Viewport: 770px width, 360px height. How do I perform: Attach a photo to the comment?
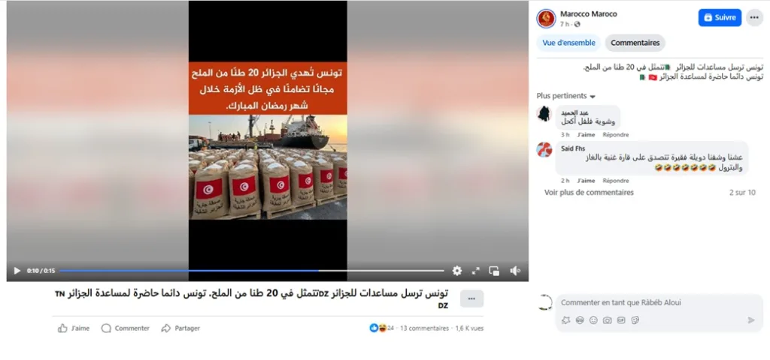[607, 320]
